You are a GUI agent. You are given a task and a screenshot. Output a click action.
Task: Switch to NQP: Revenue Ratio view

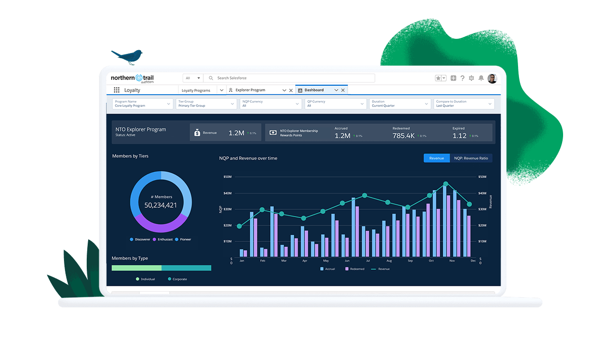472,158
